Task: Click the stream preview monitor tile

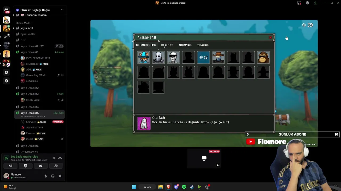Action: coord(204,158)
